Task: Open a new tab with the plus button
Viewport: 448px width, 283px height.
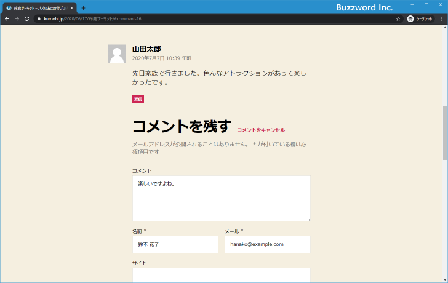Action: point(83,8)
